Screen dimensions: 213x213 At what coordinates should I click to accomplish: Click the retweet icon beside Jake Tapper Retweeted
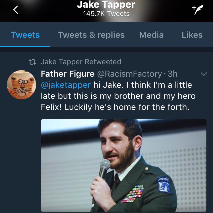[32, 62]
